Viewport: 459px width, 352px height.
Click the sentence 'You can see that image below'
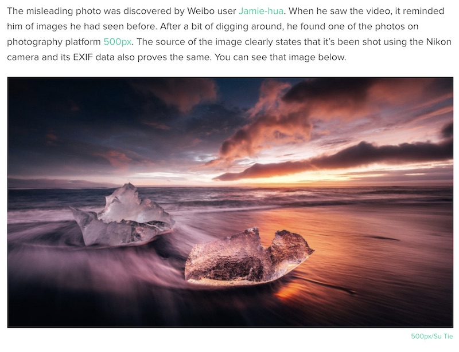[x=280, y=57]
